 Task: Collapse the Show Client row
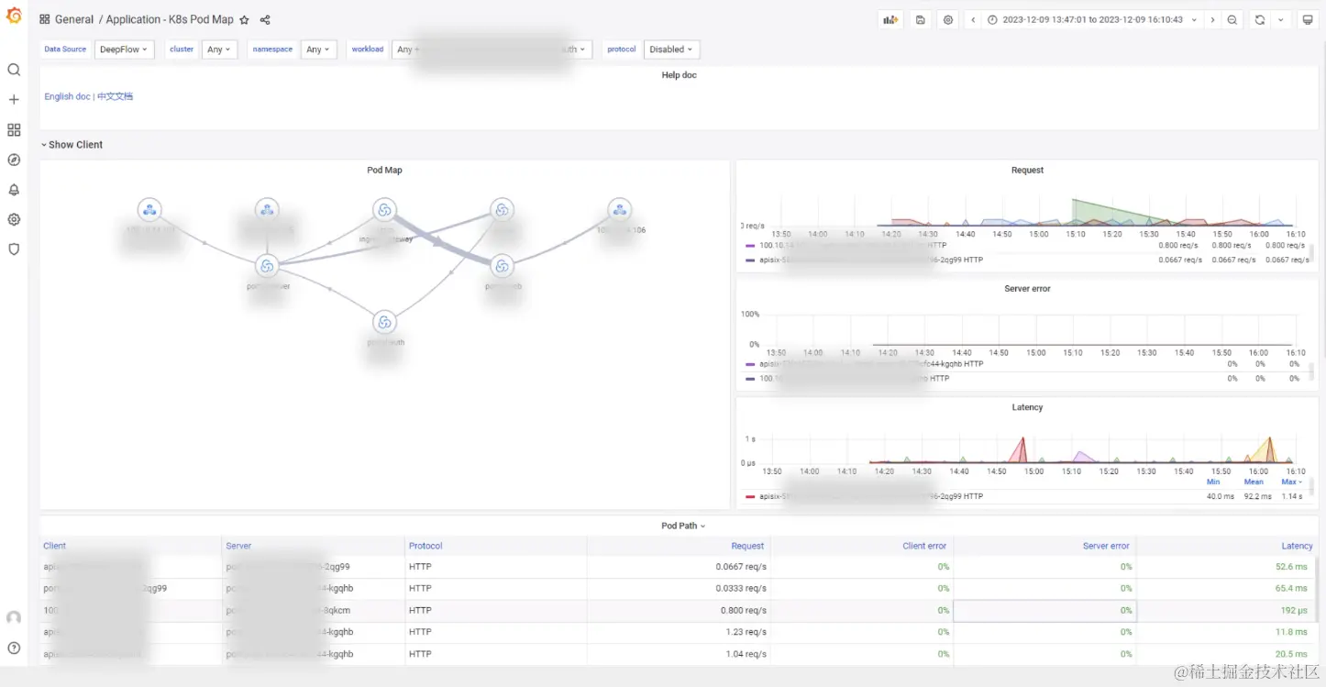tap(72, 145)
